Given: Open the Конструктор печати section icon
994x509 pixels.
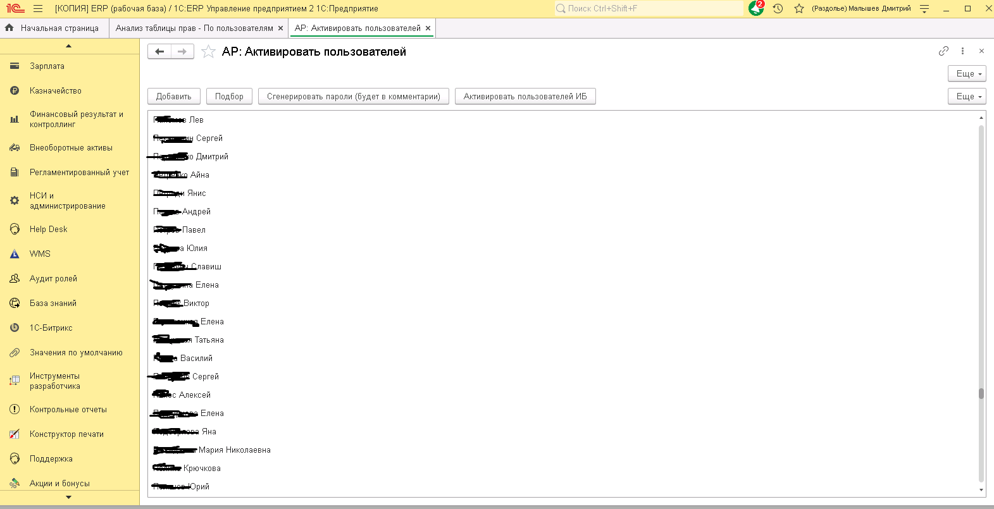Looking at the screenshot, I should coord(15,434).
